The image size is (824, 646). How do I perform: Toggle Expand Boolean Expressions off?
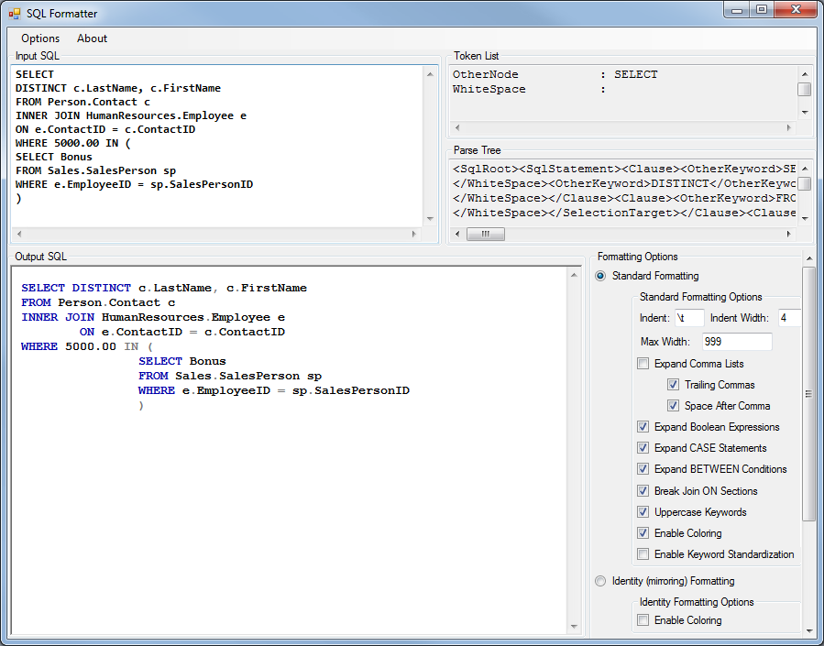(x=643, y=426)
